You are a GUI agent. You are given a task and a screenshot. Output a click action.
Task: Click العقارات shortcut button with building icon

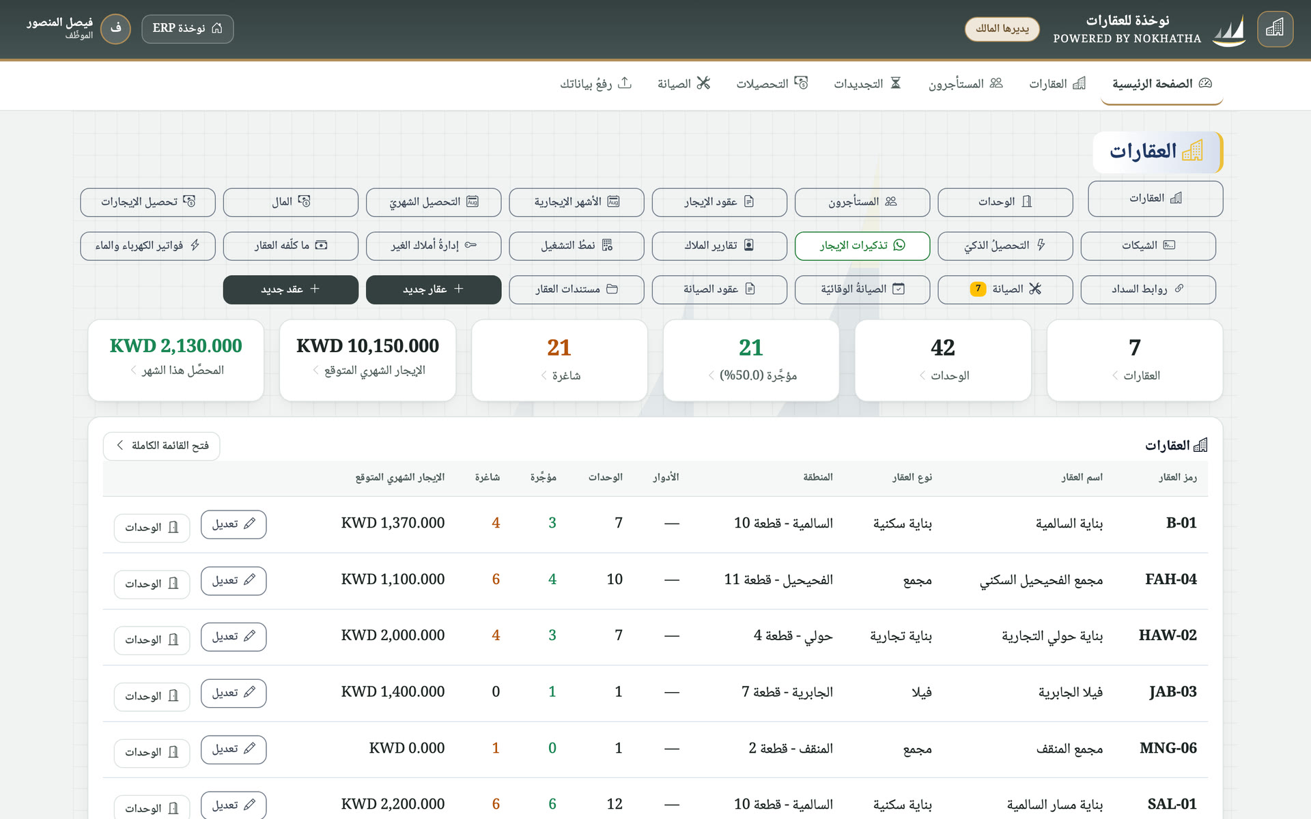tap(1155, 199)
